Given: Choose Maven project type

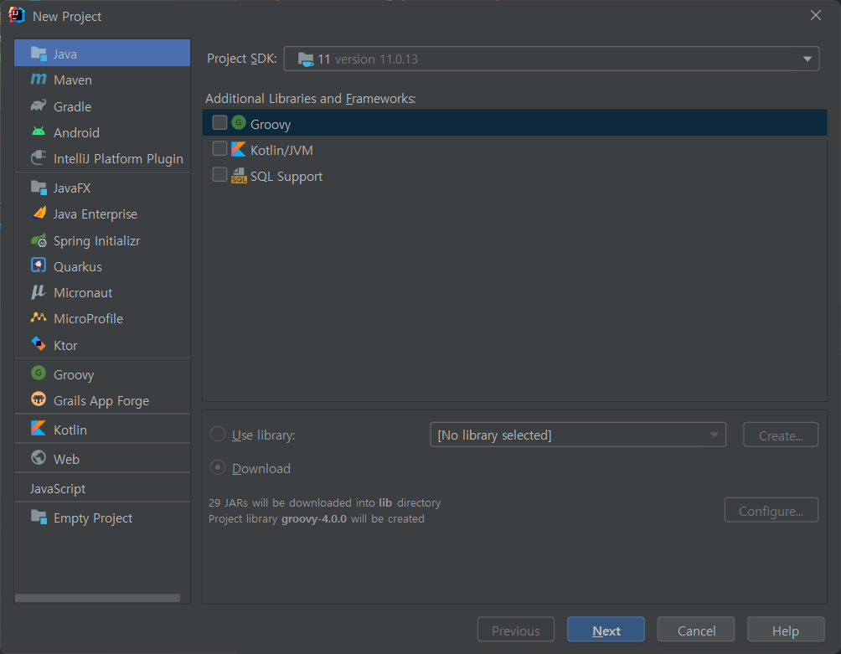Looking at the screenshot, I should [x=102, y=80].
